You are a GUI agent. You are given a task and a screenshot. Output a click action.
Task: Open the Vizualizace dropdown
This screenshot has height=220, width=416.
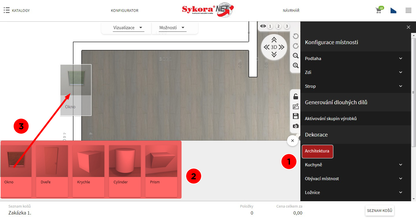[x=128, y=28]
